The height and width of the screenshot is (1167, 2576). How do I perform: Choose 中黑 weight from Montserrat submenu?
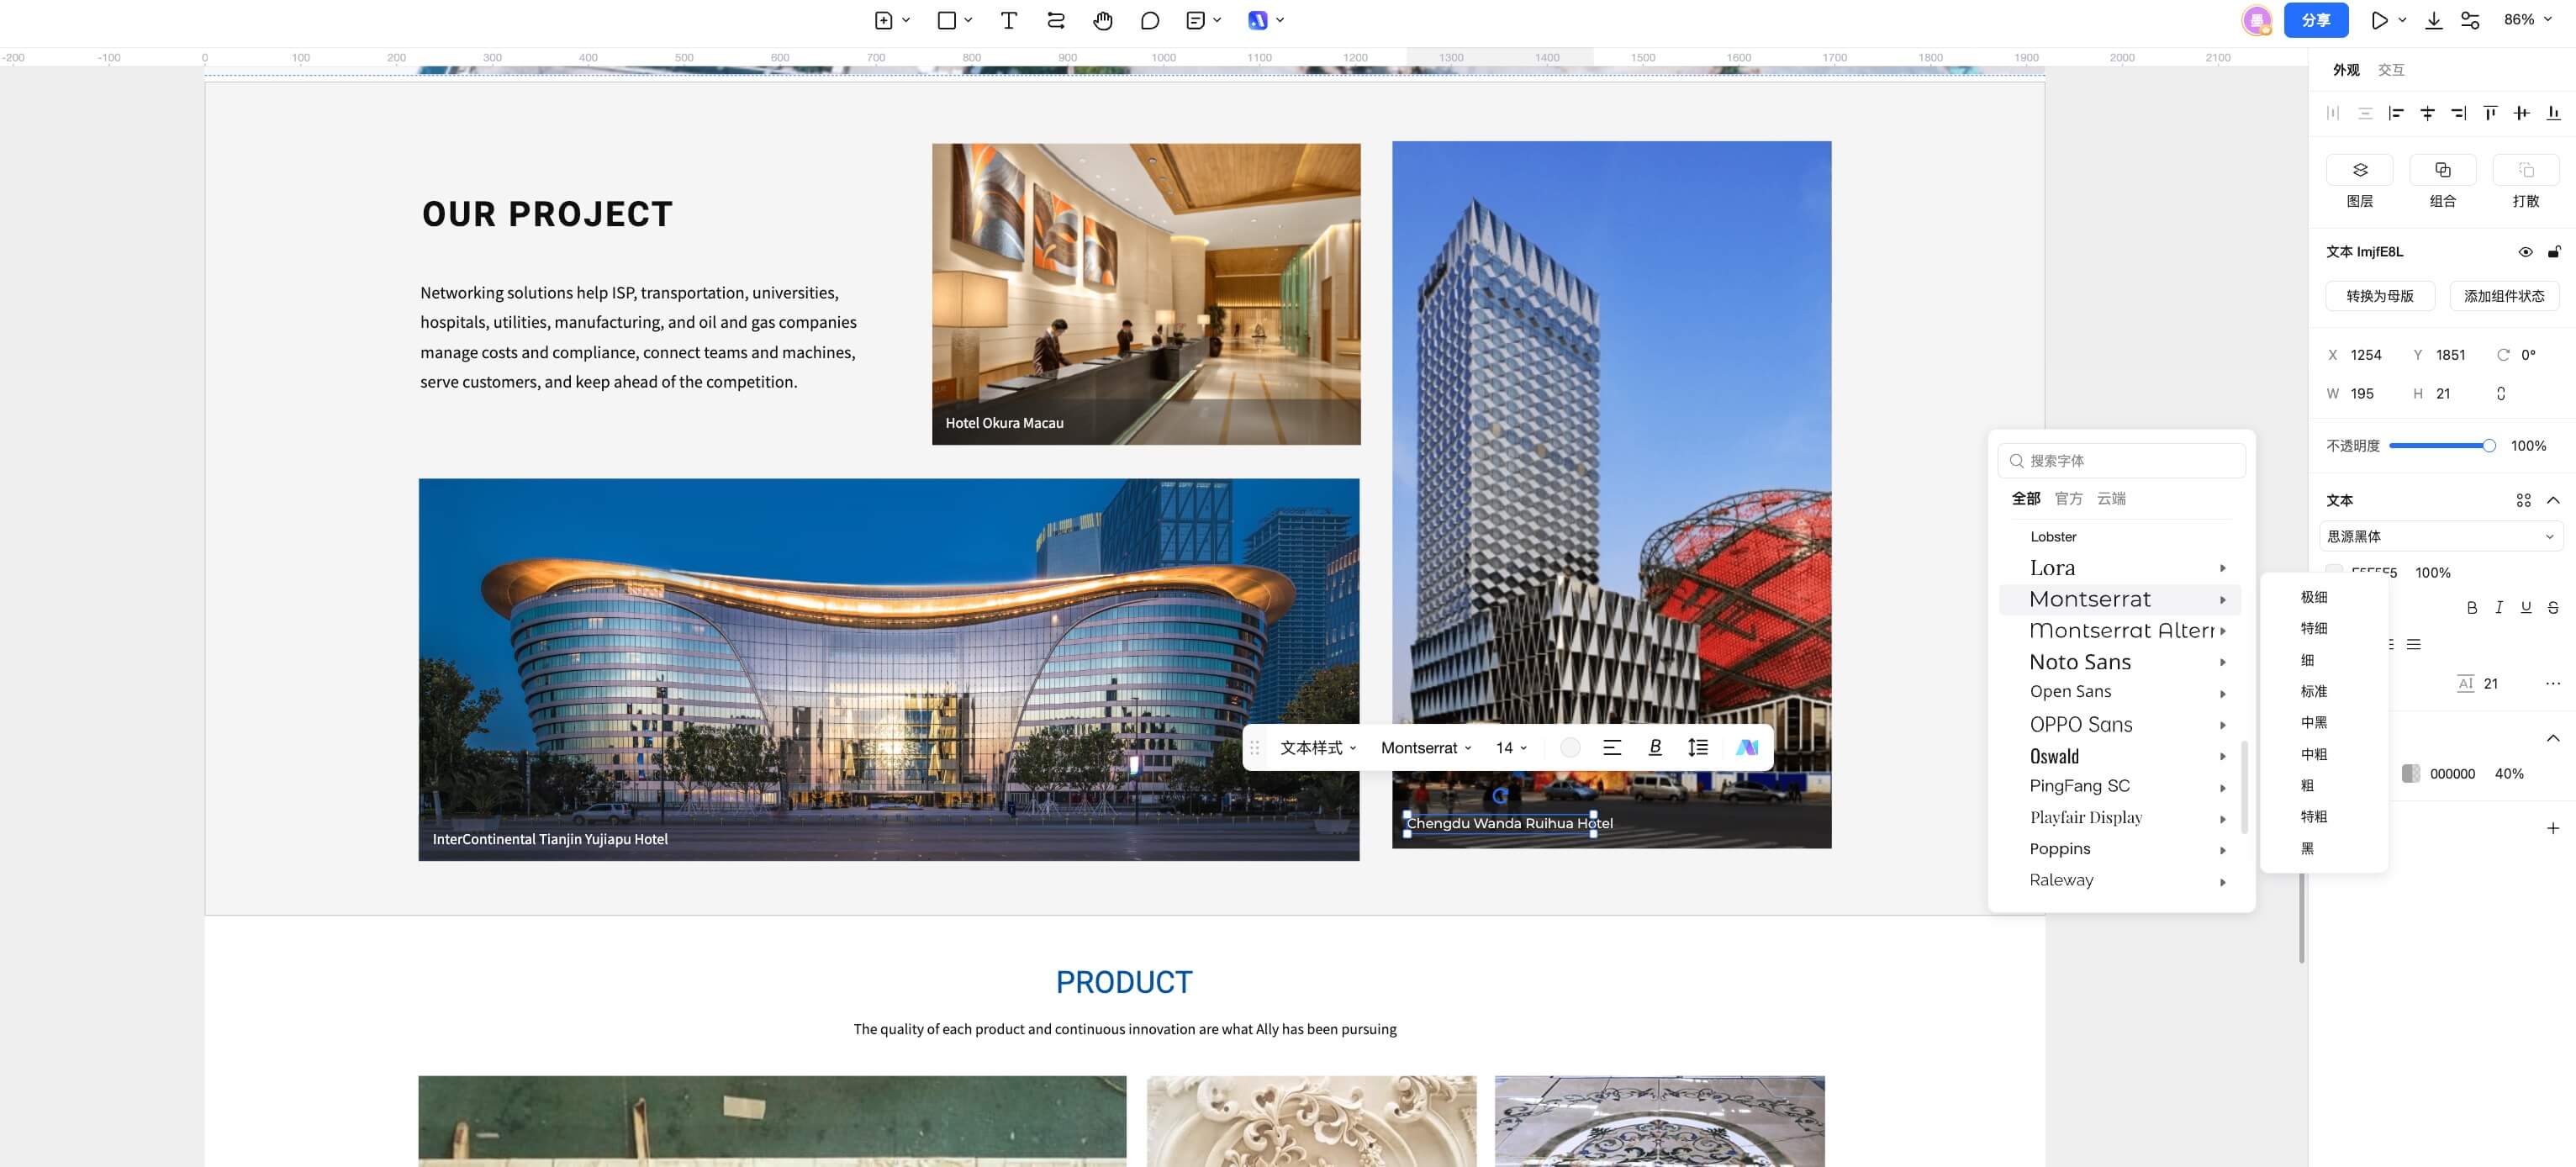tap(2313, 722)
